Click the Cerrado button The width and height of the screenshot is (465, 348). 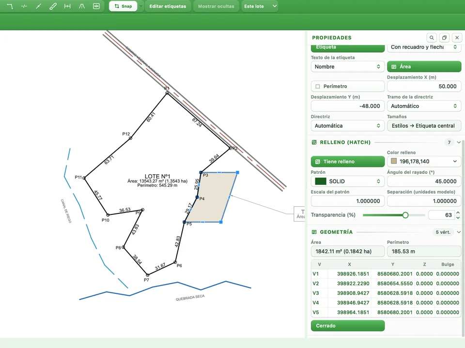(348, 326)
